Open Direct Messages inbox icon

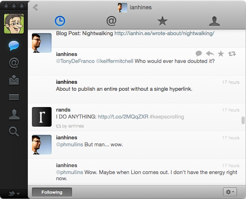pos(14,80)
